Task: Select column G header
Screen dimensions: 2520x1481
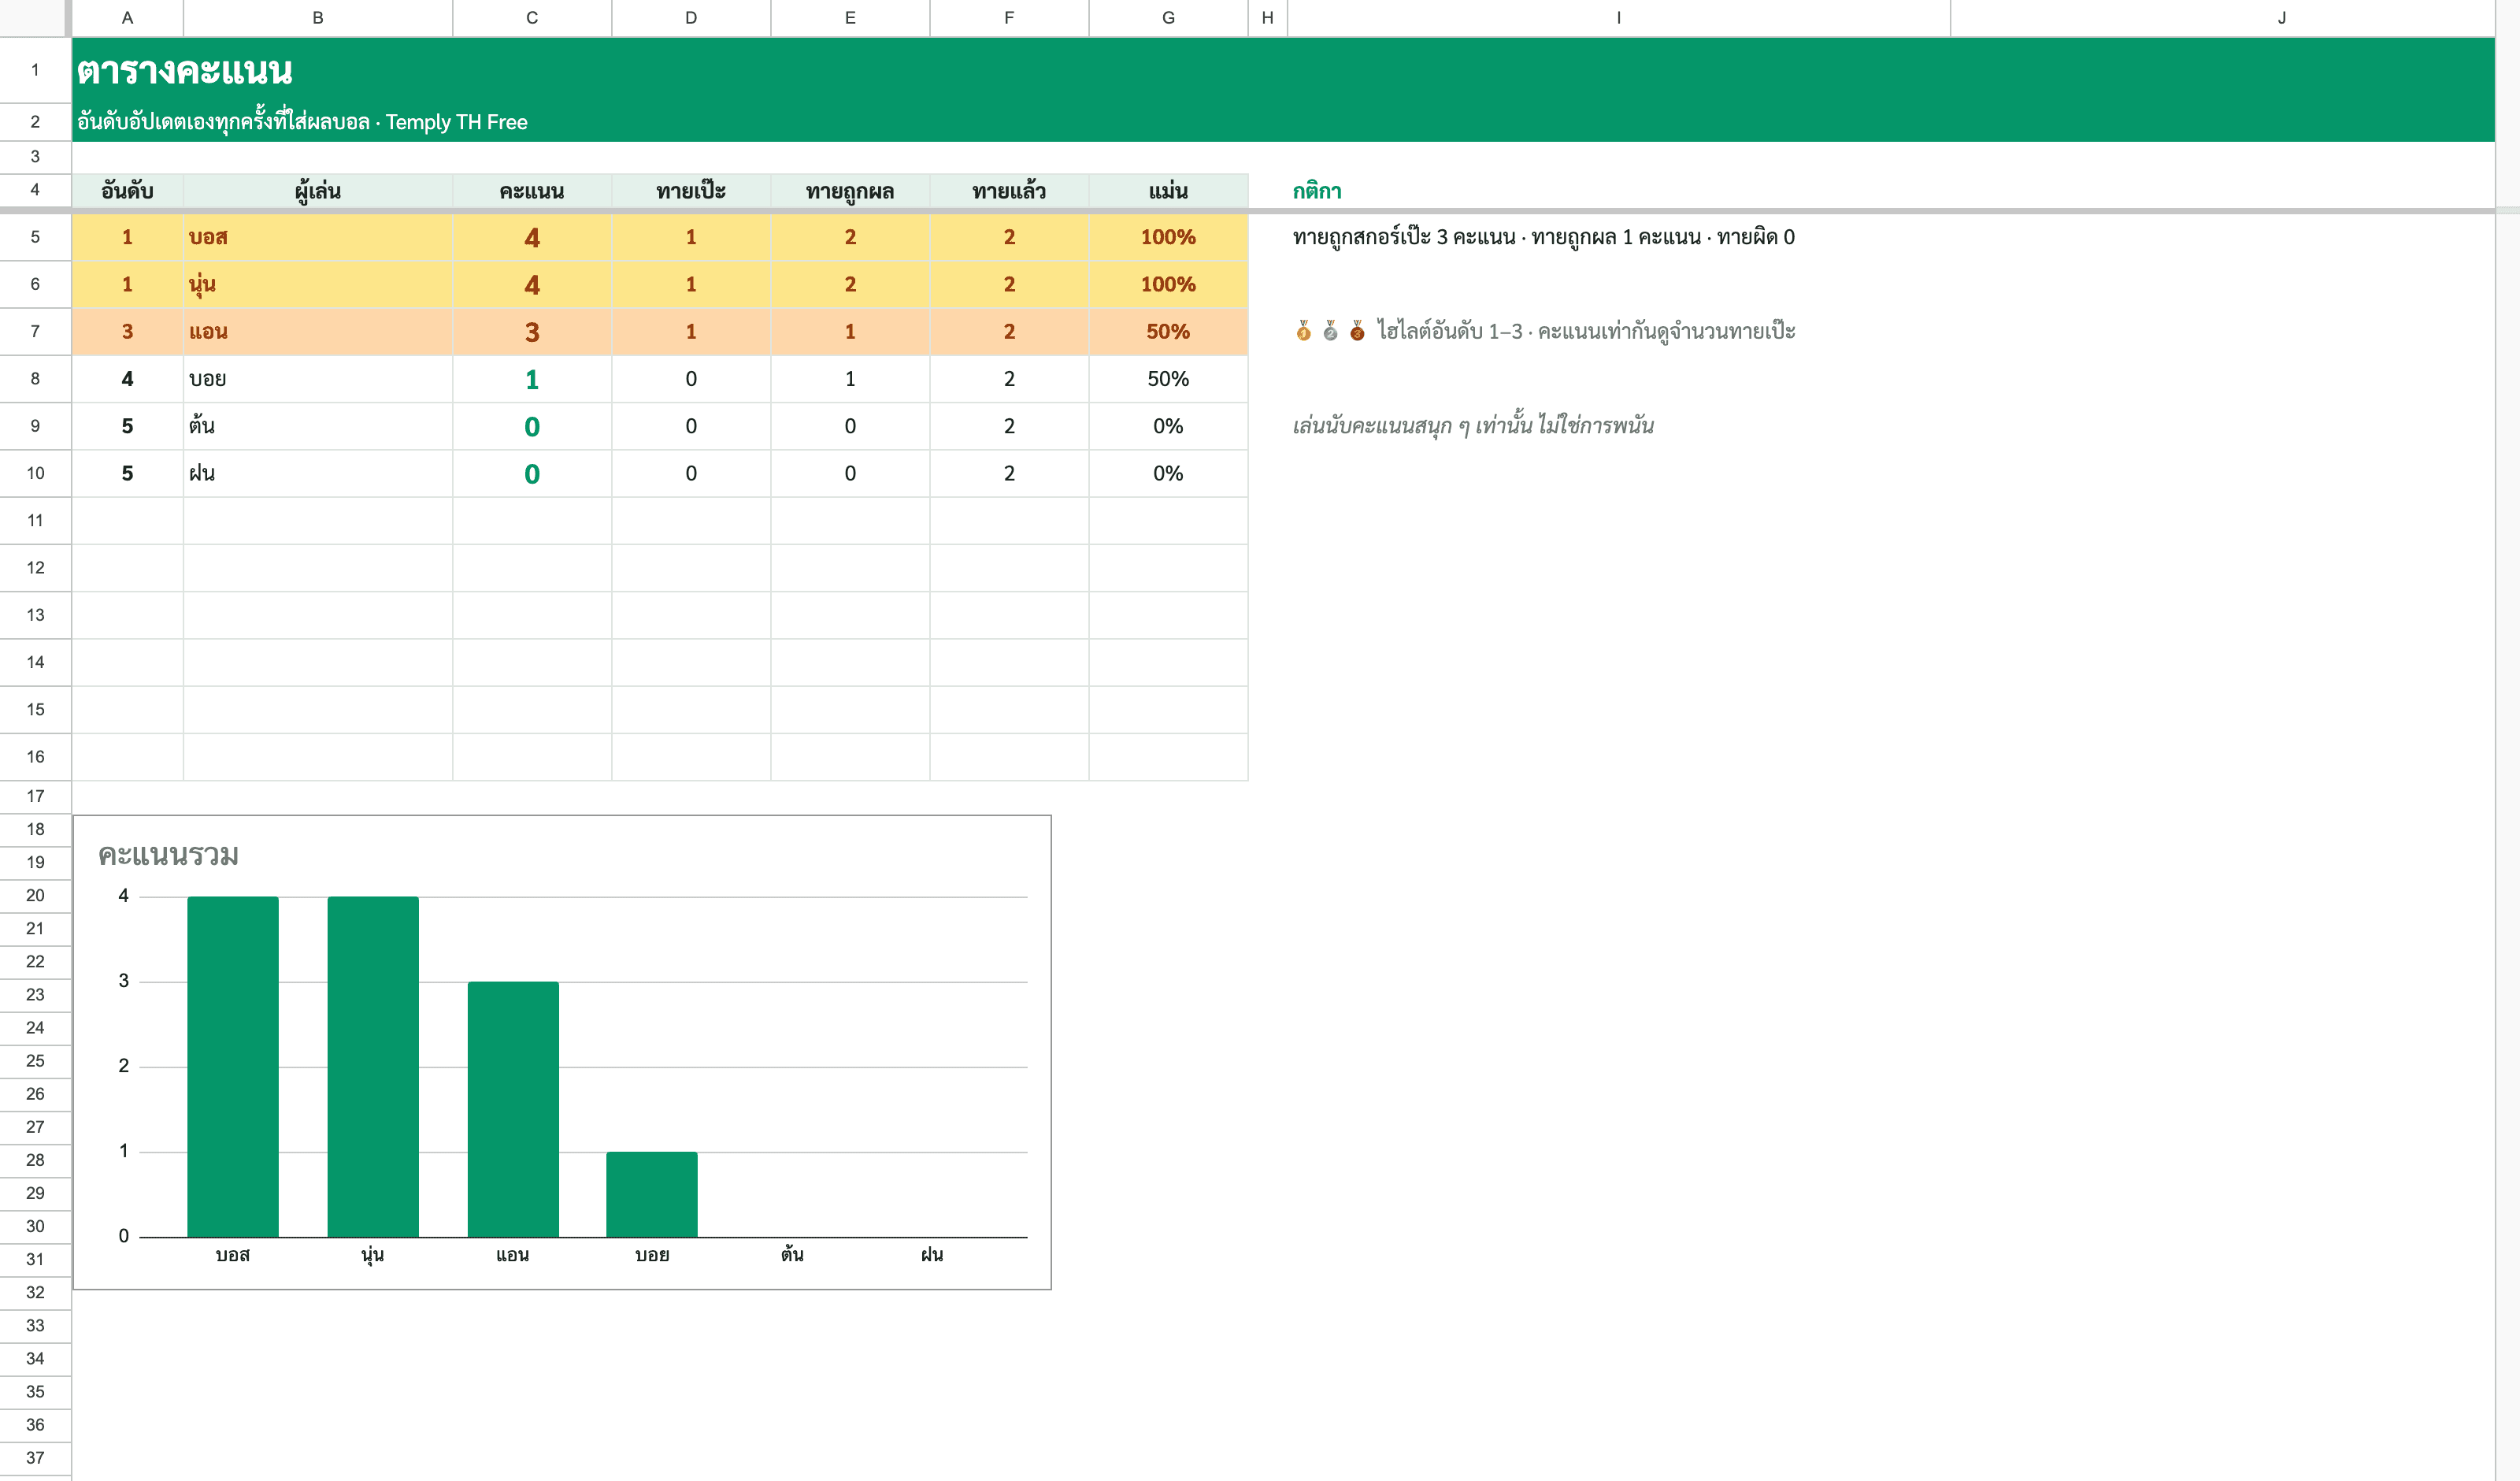Action: point(1168,18)
